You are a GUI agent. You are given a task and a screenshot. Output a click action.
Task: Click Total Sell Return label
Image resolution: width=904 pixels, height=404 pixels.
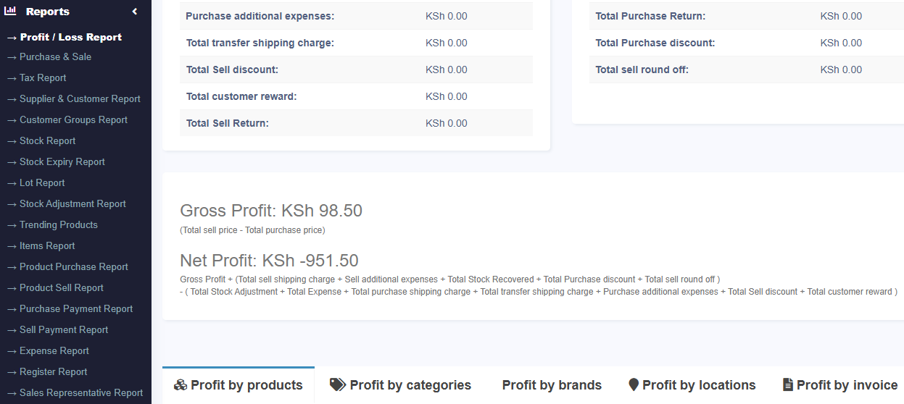tap(227, 123)
